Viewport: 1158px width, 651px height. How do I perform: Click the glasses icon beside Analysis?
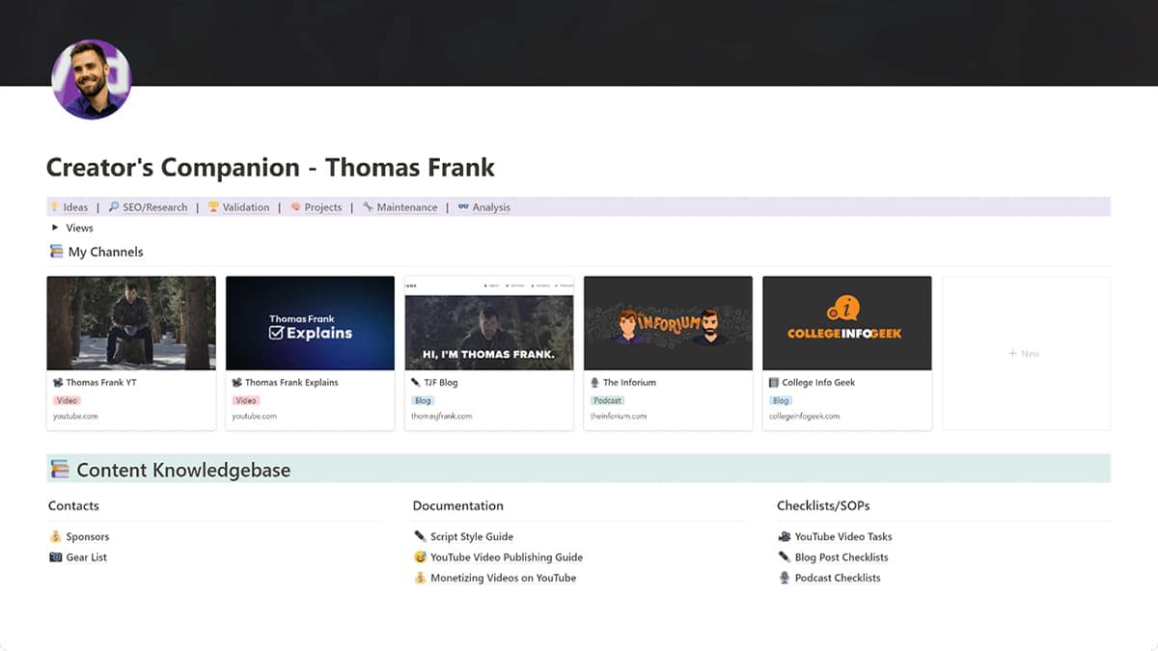coord(462,206)
